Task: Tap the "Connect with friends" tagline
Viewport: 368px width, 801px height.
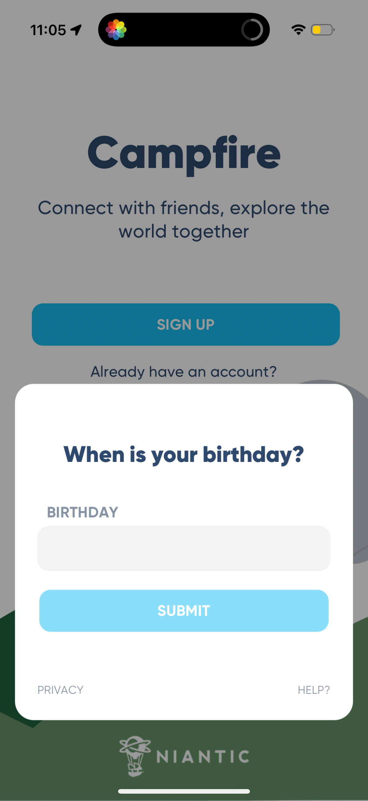Action: [184, 220]
